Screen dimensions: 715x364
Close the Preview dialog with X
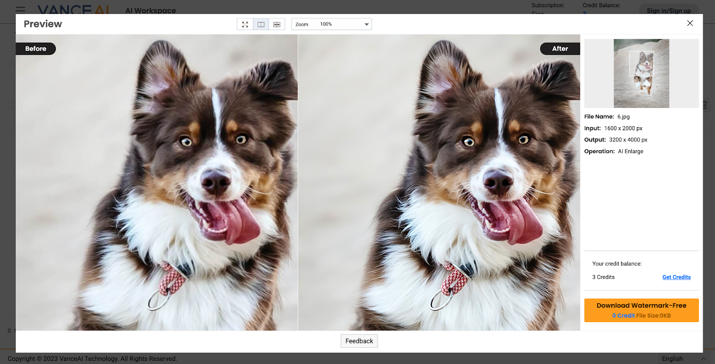point(690,23)
